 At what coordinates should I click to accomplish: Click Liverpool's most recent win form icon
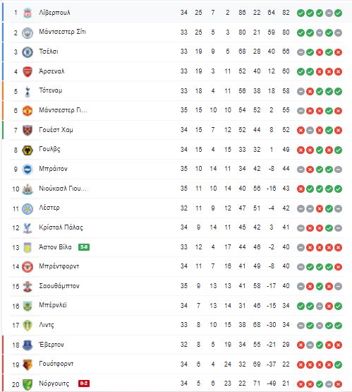(339, 13)
